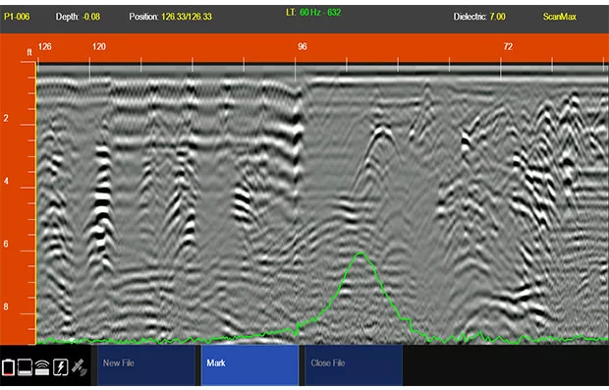The width and height of the screenshot is (609, 390).
Task: Select the Depth -0.08 readout
Action: tap(78, 17)
